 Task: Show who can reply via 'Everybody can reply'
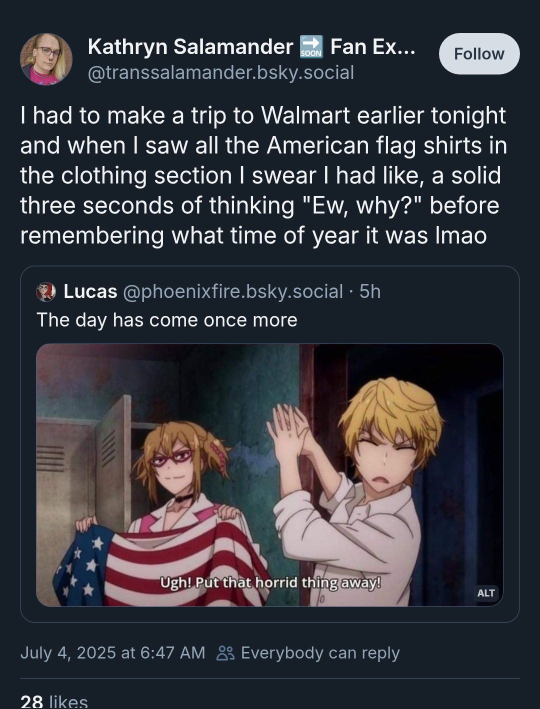coord(320,653)
